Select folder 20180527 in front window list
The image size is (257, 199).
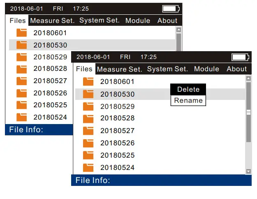pyautogui.click(x=117, y=131)
